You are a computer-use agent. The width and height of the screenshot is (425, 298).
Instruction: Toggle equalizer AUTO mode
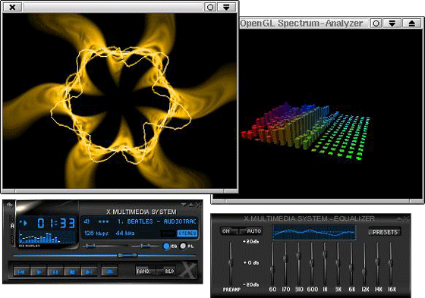click(x=250, y=231)
